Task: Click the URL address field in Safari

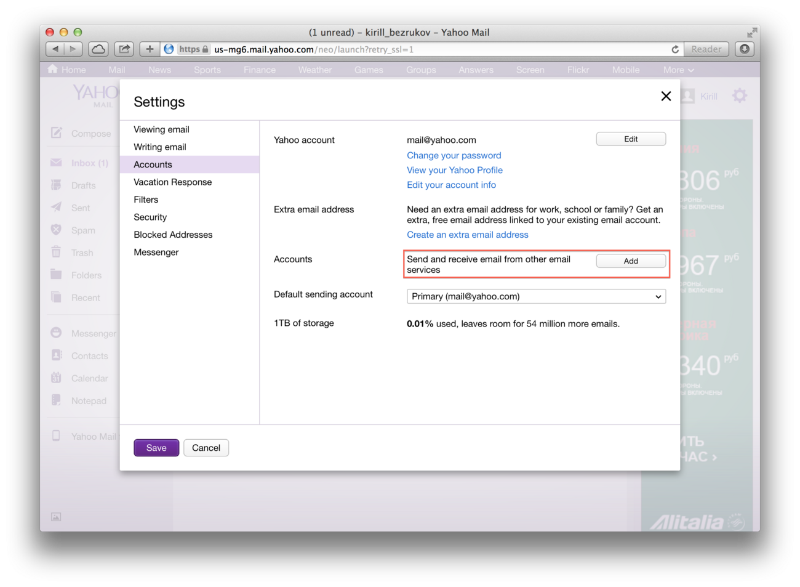Action: (x=431, y=49)
